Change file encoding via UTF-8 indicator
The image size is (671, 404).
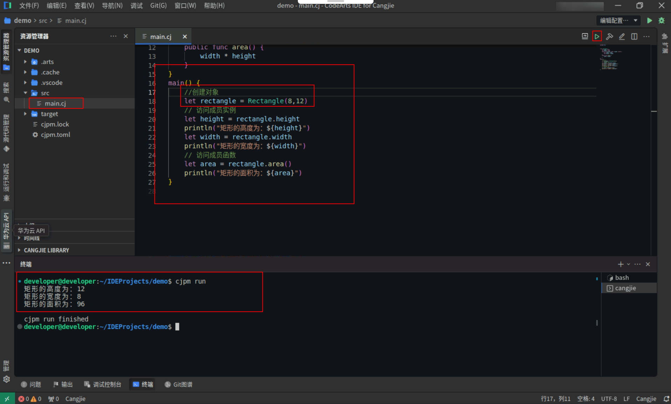click(x=609, y=399)
